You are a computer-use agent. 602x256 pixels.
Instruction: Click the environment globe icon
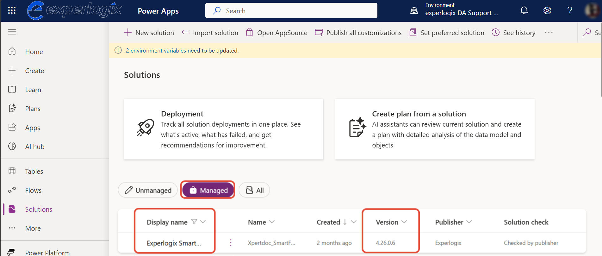[414, 11]
